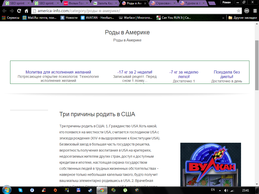Open the Can You RUN It bookmark
The image size is (259, 194).
174,18
